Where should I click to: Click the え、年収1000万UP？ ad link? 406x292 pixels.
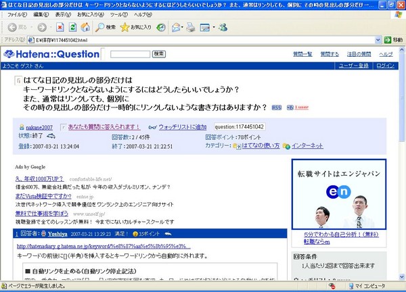40,179
